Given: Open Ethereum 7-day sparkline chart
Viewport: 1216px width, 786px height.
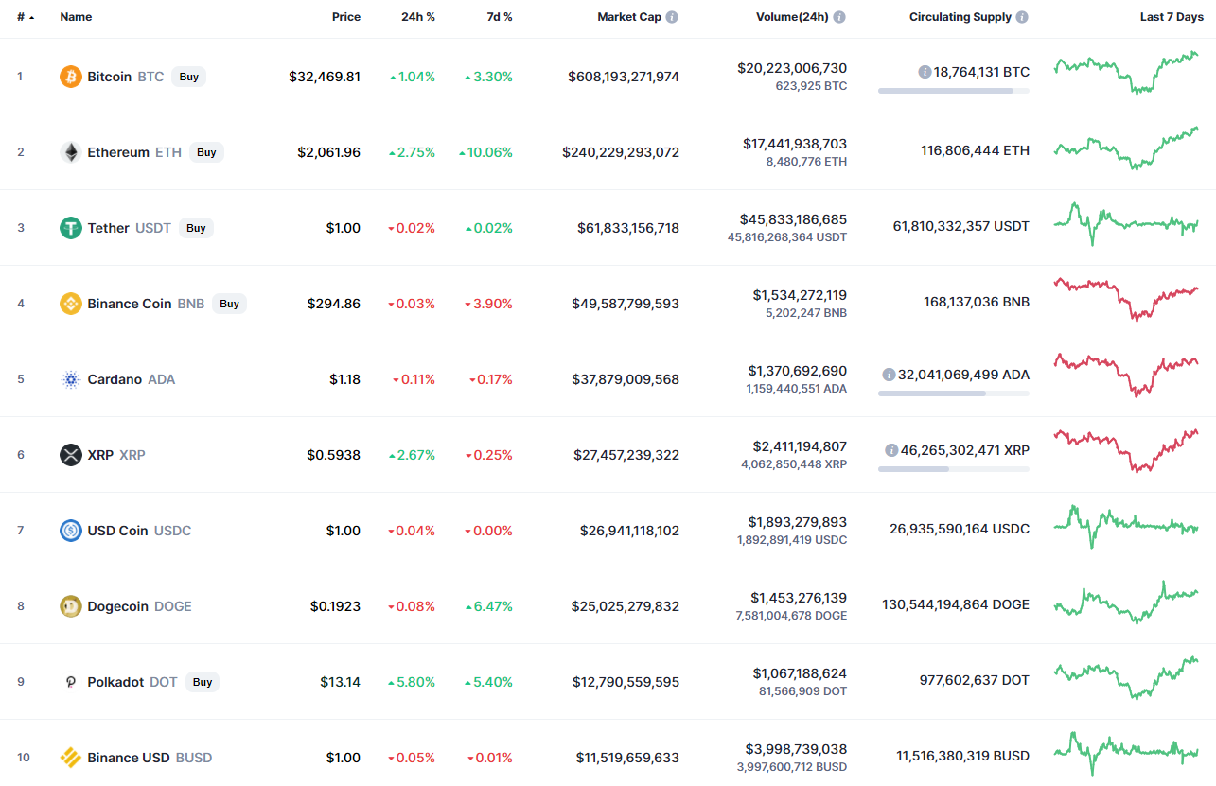Looking at the screenshot, I should pos(1126,148).
